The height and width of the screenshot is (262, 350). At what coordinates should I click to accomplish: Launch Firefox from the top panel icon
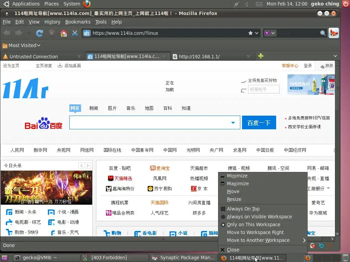(87, 4)
